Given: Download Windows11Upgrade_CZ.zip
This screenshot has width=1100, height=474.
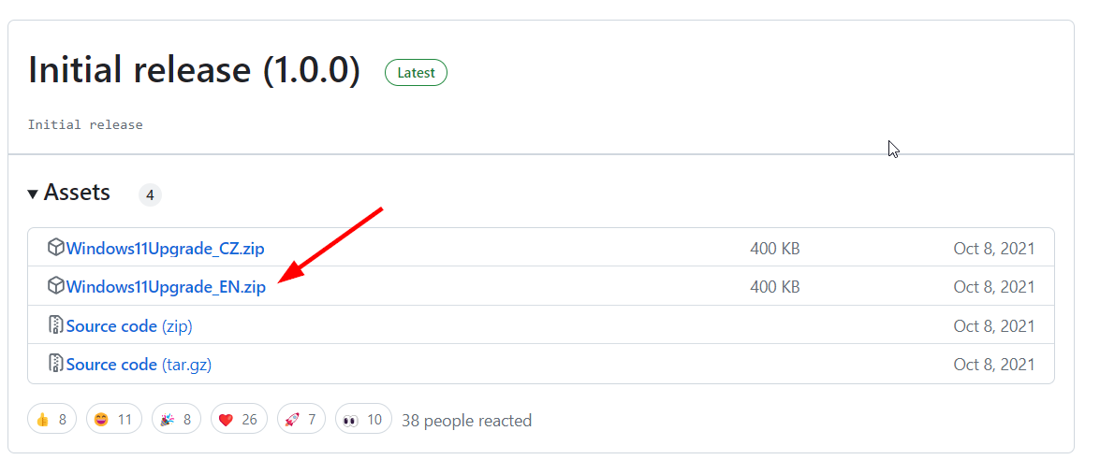Looking at the screenshot, I should 165,249.
